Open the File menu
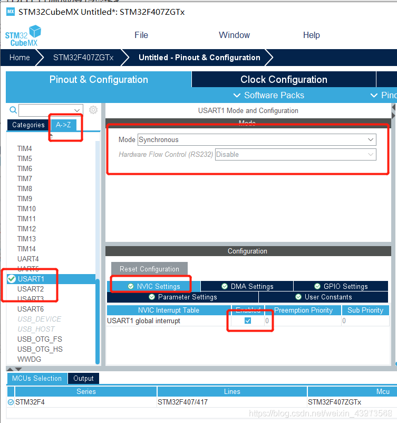 (x=141, y=35)
